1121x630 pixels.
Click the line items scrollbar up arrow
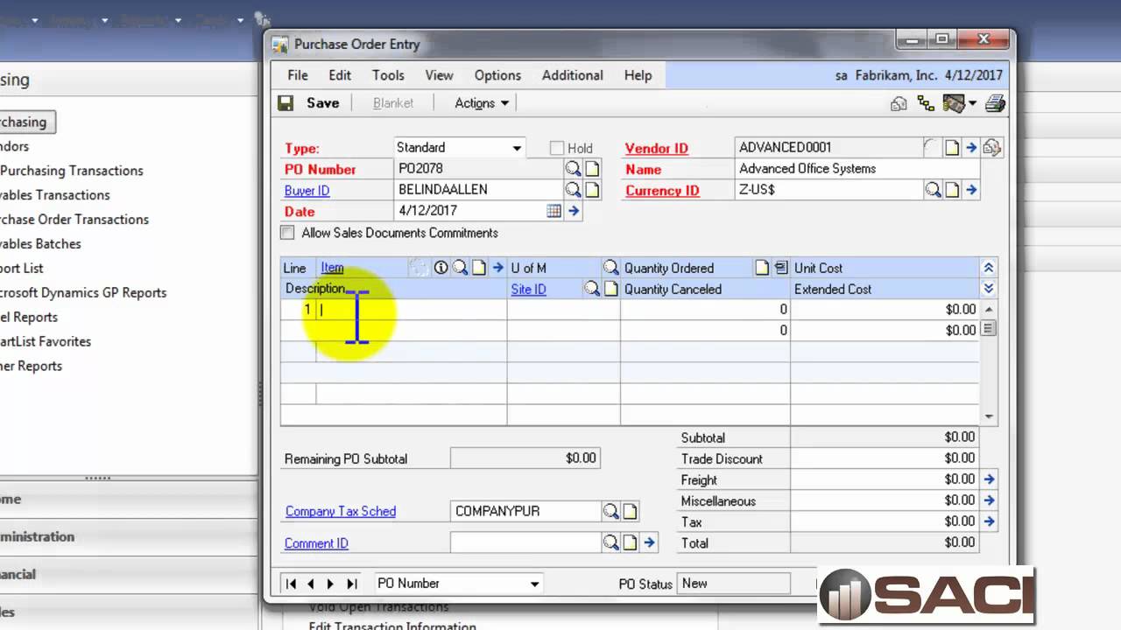click(x=989, y=310)
